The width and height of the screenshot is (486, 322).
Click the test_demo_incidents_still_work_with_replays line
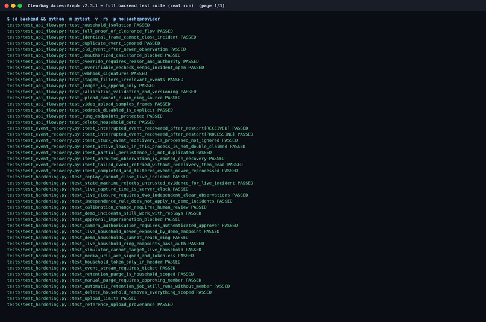point(104,213)
